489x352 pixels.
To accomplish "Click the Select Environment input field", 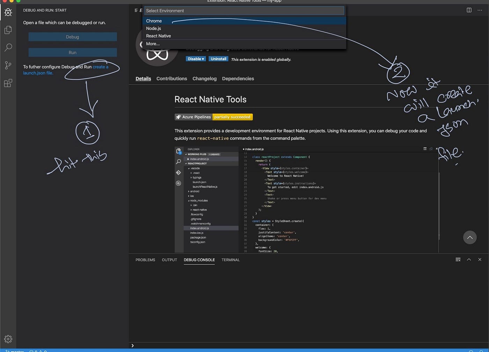I will [x=244, y=10].
